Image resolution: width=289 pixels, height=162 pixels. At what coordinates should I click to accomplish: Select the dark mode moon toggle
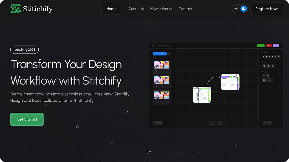(244, 9)
